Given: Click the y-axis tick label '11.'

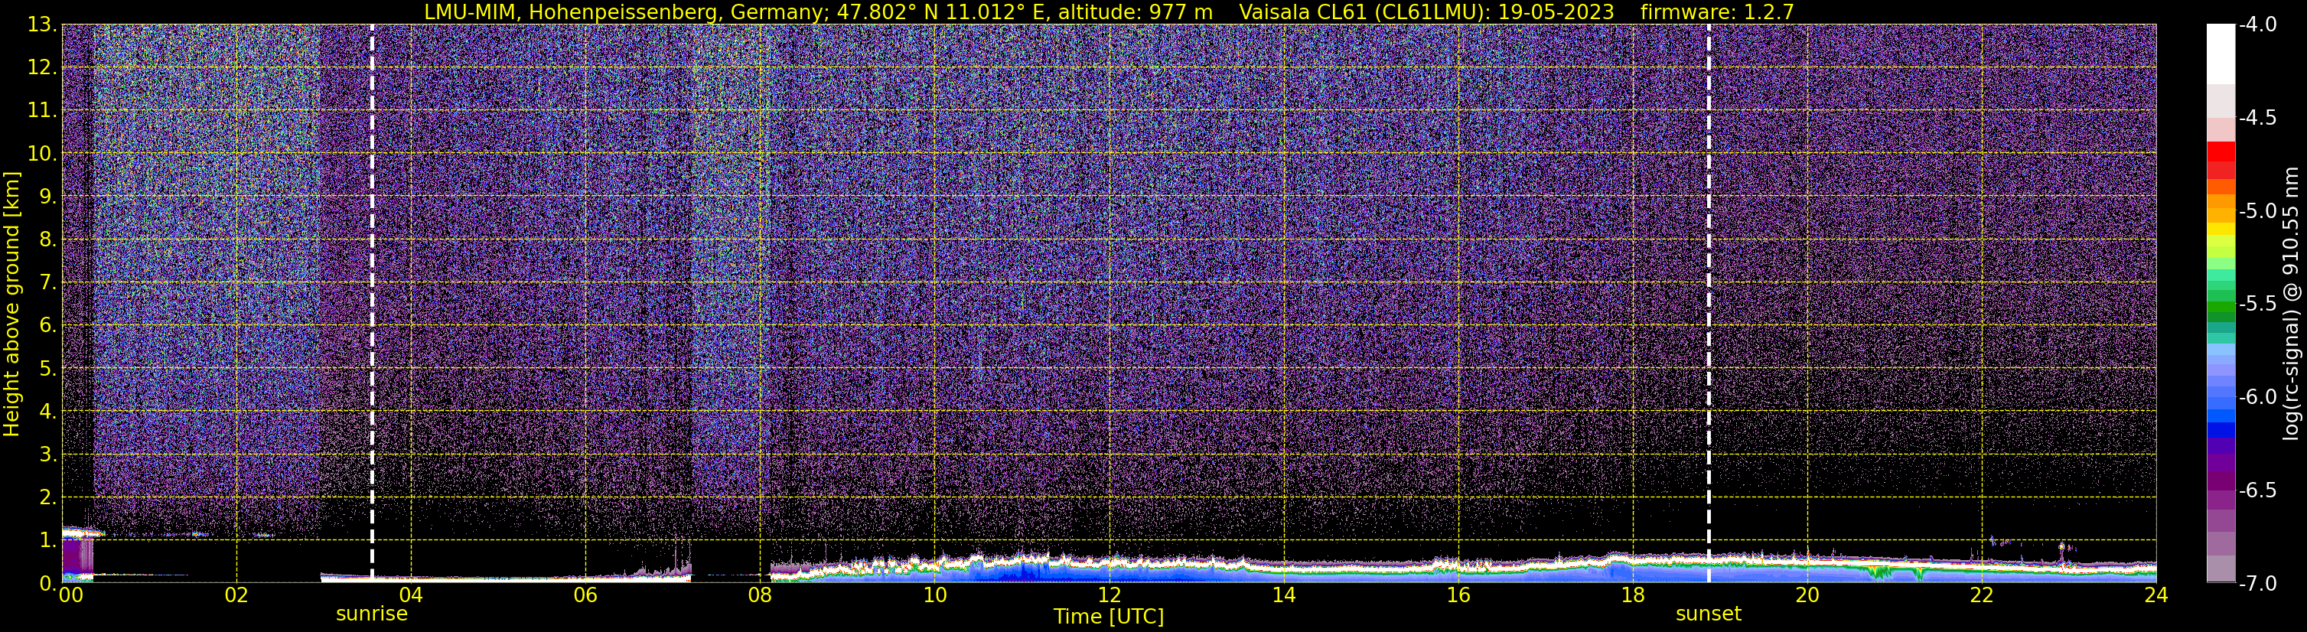Looking at the screenshot, I should (x=42, y=111).
